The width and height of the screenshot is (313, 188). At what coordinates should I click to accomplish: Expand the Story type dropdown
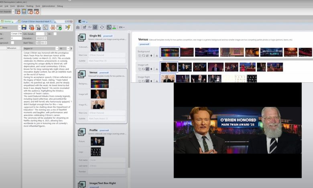pos(19,27)
